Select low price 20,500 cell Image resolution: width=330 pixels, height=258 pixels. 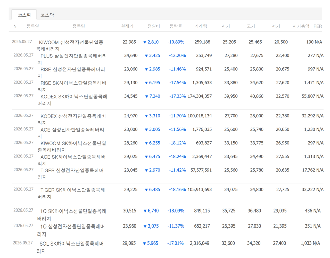281,42
